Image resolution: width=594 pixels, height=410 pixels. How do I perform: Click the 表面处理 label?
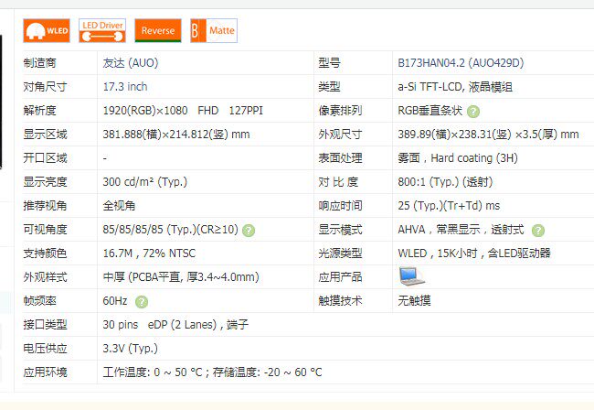(340, 158)
